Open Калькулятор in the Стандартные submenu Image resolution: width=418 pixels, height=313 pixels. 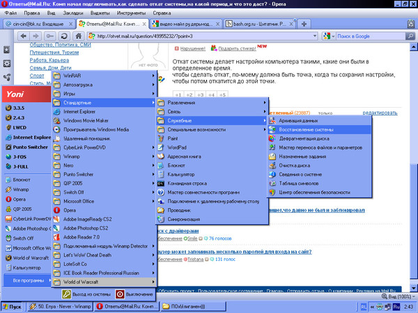[212, 175]
